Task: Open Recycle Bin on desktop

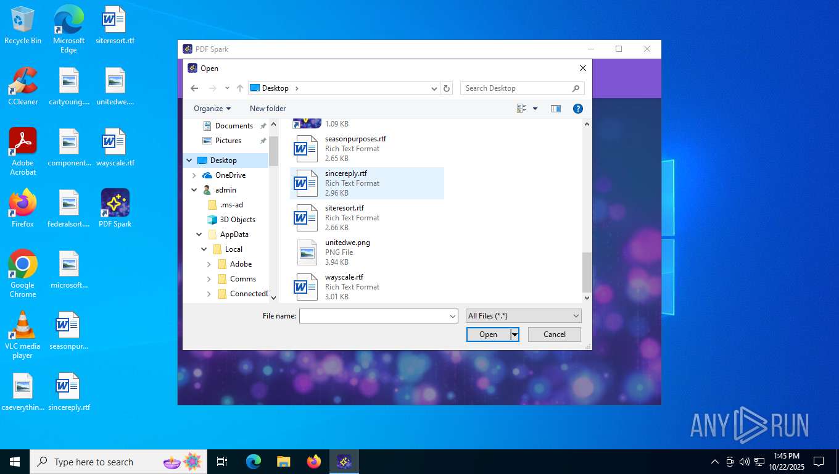Action: pyautogui.click(x=23, y=25)
